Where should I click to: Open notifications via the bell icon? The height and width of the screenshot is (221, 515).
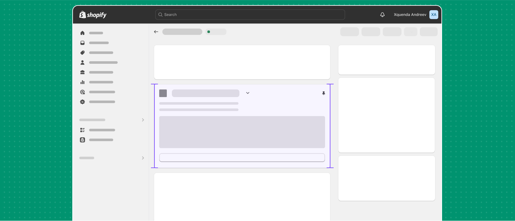click(x=382, y=15)
